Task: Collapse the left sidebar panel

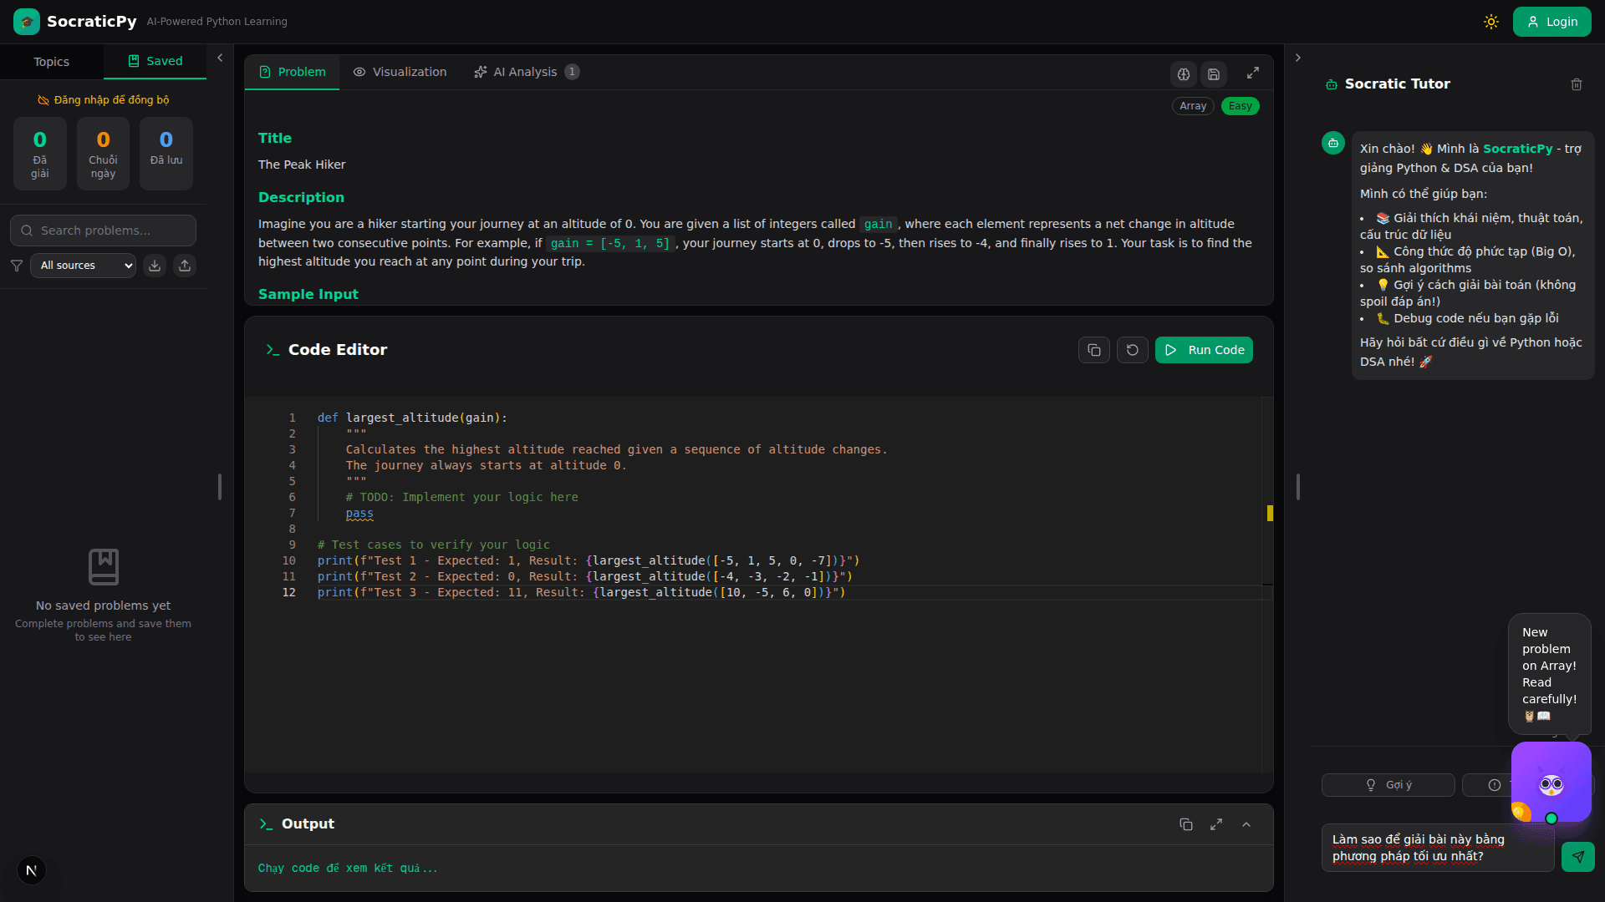Action: (x=220, y=58)
